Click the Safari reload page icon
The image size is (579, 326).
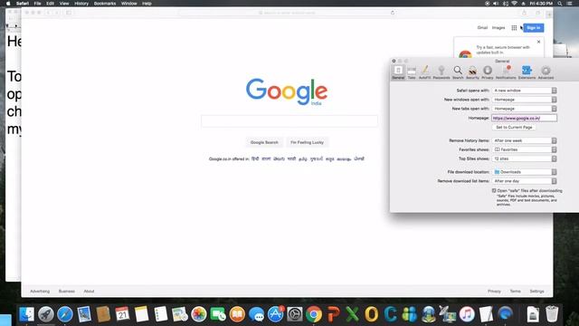(393, 13)
